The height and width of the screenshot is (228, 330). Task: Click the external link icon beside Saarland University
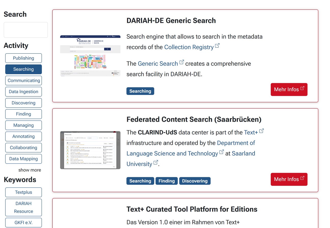click(x=156, y=162)
